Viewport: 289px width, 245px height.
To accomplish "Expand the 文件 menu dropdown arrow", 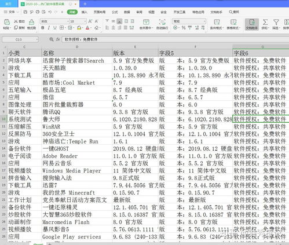I will point(17,12).
